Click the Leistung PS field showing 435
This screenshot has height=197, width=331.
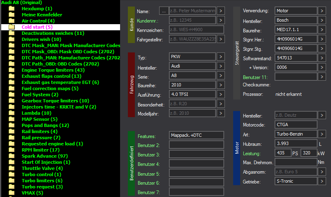[x=283, y=153]
